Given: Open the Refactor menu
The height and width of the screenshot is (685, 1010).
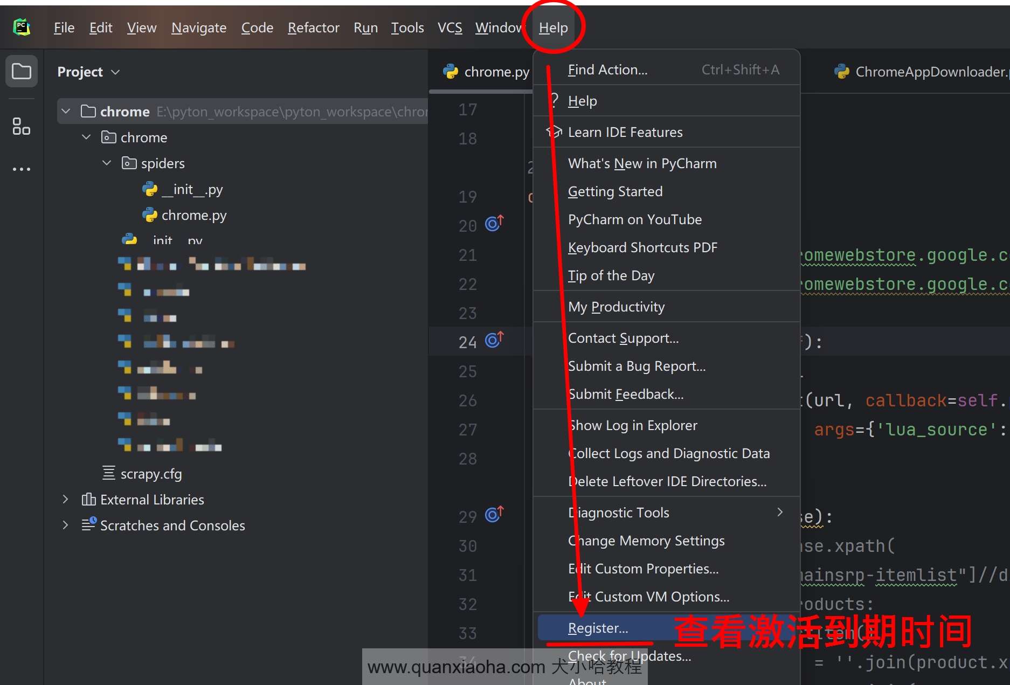Looking at the screenshot, I should [x=314, y=27].
